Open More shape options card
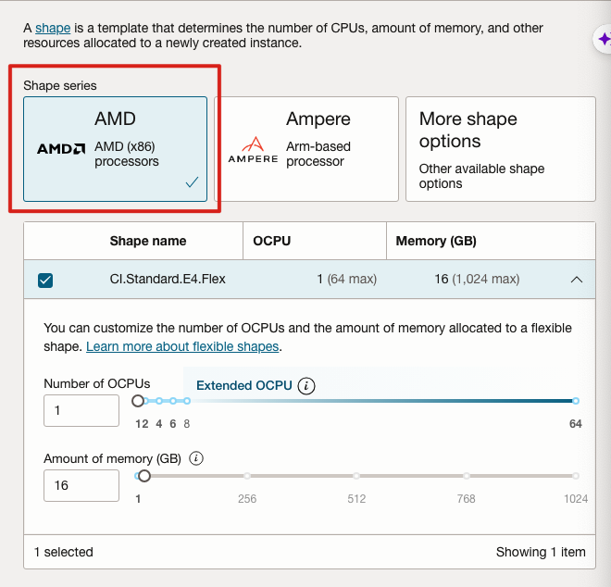Viewport: 611px width, 587px height. pos(500,148)
